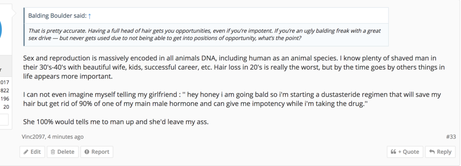The width and height of the screenshot is (461, 166).
Task: Click the exclamation icon to Report post
Action: (87, 152)
